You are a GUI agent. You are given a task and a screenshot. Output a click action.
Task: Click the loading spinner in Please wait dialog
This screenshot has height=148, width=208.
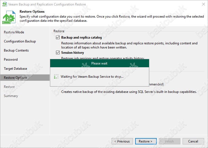click(56, 76)
